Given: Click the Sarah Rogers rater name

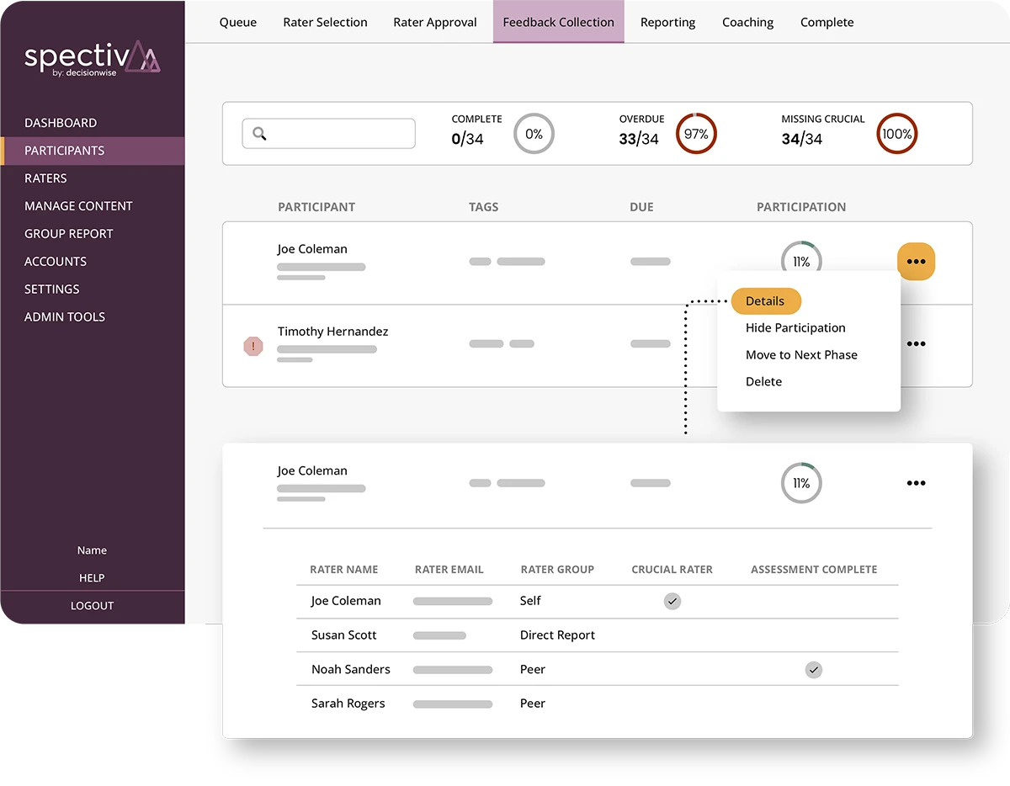Looking at the screenshot, I should pos(348,704).
